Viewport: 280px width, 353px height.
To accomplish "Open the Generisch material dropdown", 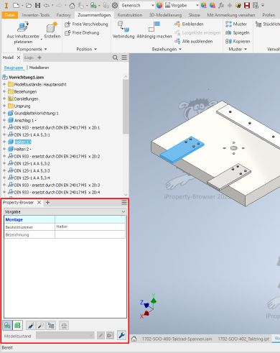I will (x=137, y=5).
